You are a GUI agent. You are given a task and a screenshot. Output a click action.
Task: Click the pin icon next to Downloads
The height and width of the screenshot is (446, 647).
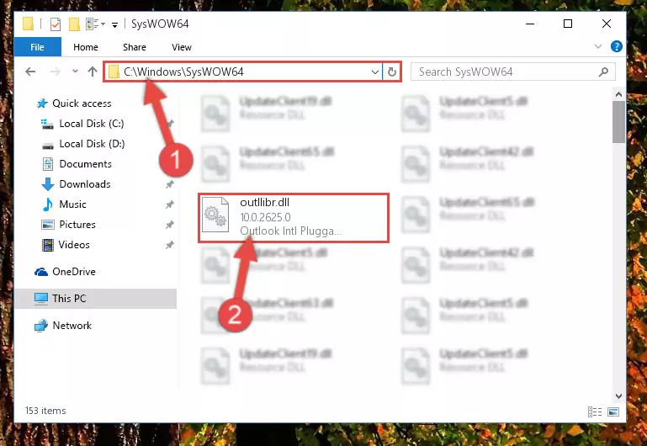pyautogui.click(x=170, y=184)
